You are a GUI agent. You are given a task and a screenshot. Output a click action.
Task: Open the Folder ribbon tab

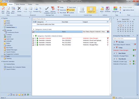[x=30, y=4]
